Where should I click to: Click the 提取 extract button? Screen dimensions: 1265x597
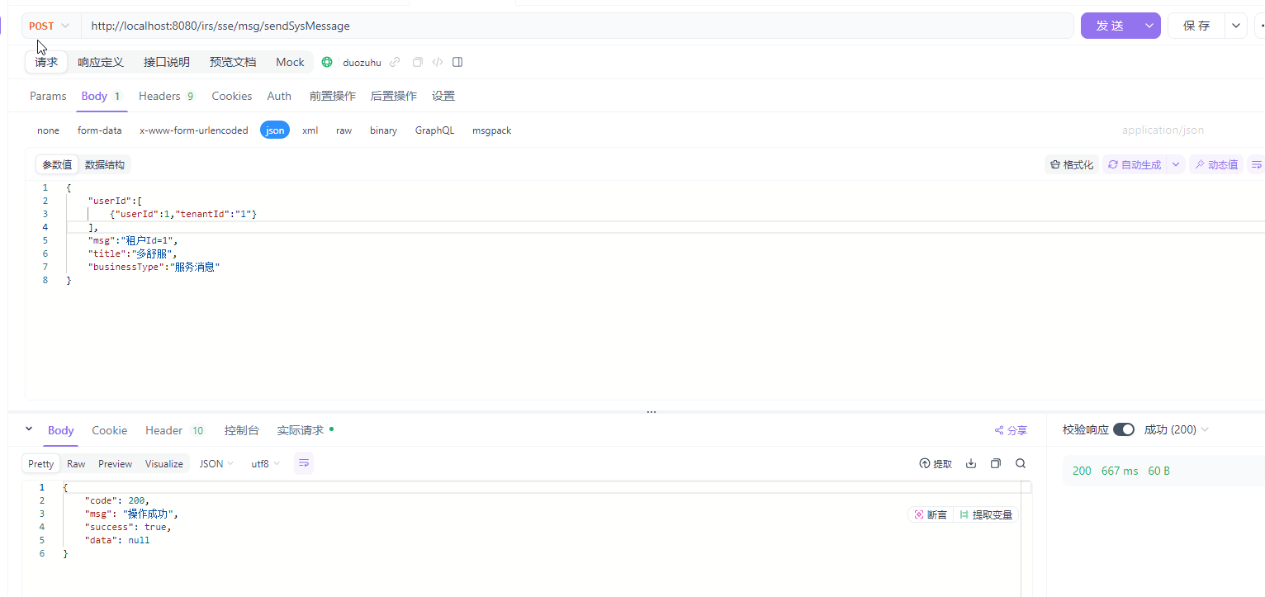pyautogui.click(x=936, y=464)
